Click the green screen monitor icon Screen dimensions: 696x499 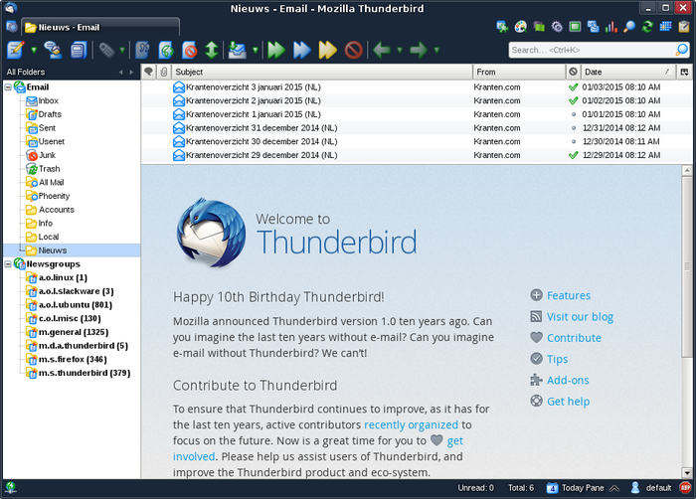(575, 27)
